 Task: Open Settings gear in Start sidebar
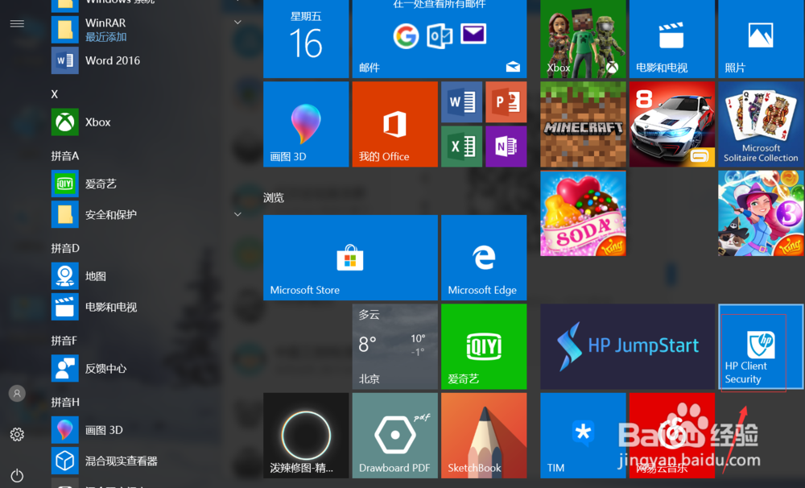(17, 435)
